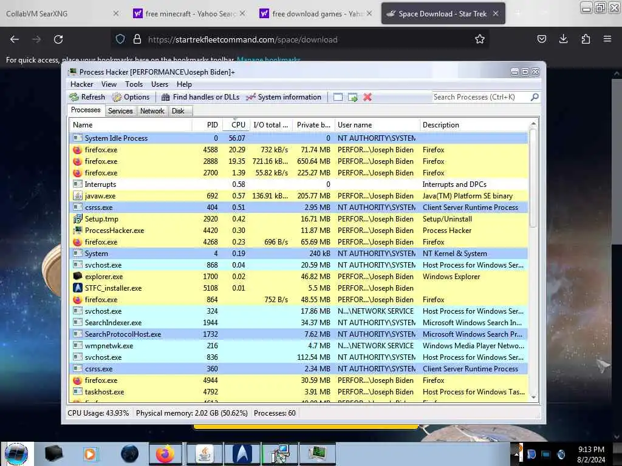Switch to the Network tab
The width and height of the screenshot is (622, 466).
(x=152, y=111)
